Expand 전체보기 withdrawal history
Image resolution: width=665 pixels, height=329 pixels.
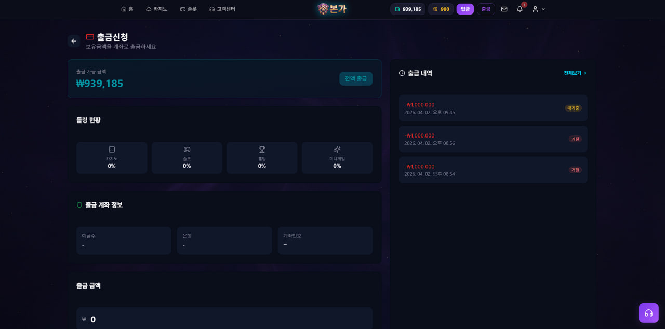(x=575, y=73)
